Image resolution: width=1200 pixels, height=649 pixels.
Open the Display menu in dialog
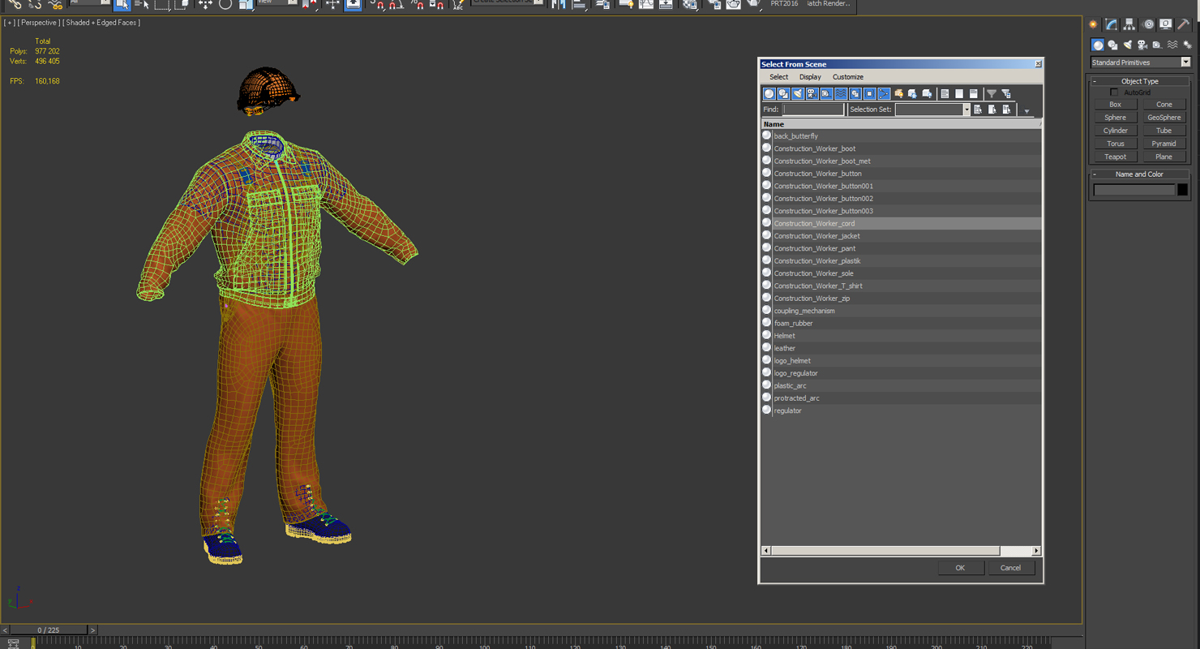coord(810,77)
